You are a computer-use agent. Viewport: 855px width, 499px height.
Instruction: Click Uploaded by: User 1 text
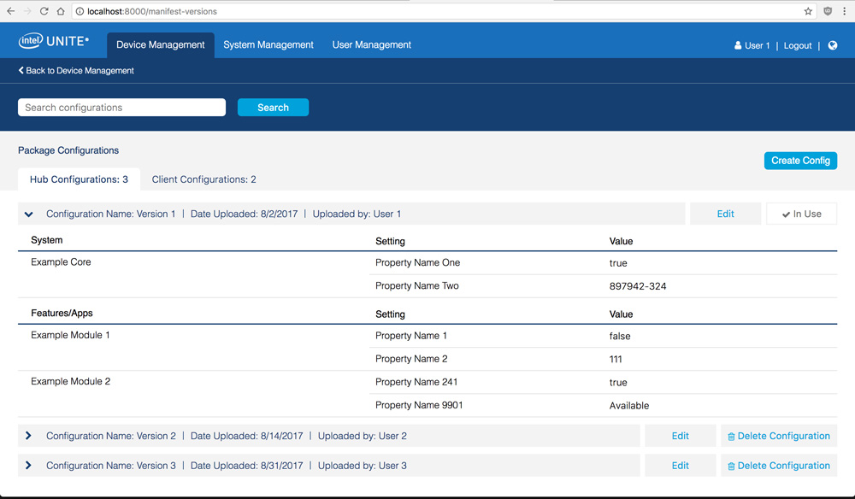[x=357, y=214]
